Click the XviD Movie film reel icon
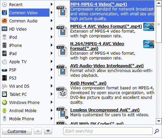Screen dimensions: 162x138 coord(62,92)
